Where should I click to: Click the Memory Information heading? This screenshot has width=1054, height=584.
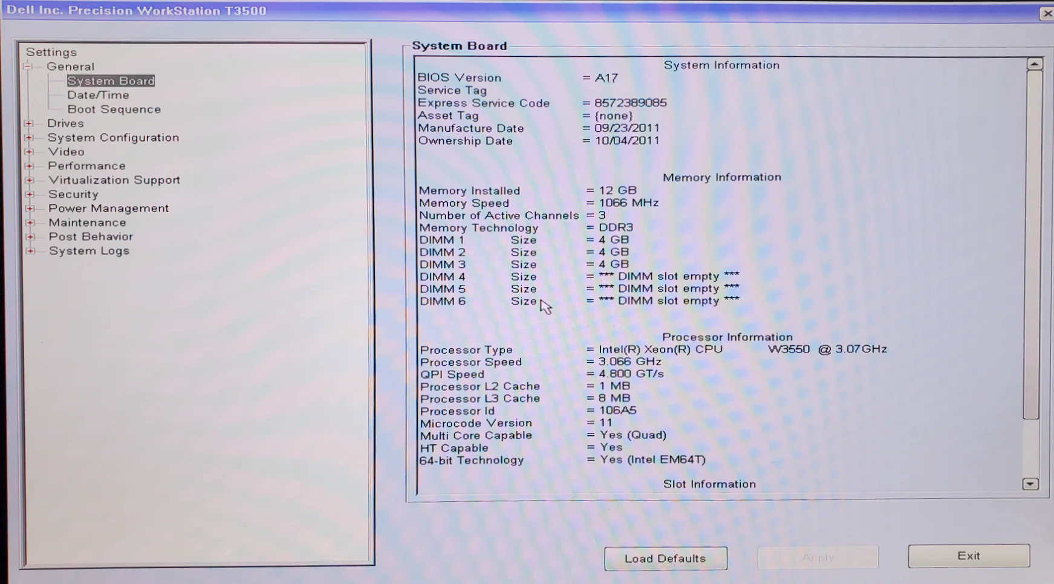[x=722, y=178]
